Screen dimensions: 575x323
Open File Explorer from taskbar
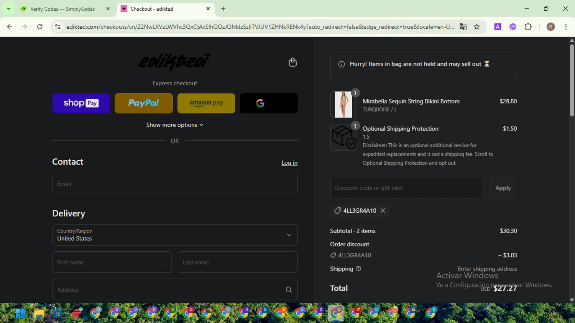[x=39, y=313]
